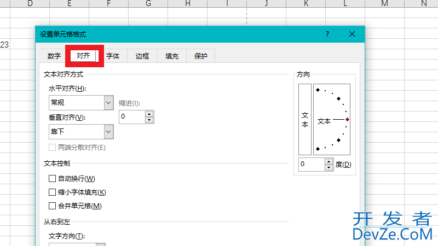Select column M header in the spreadsheet
The width and height of the screenshot is (438, 246).
pos(385,3)
